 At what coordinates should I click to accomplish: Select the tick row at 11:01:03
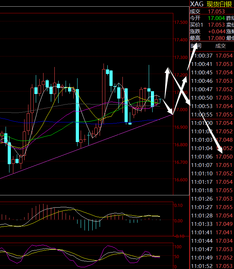click(x=212, y=140)
